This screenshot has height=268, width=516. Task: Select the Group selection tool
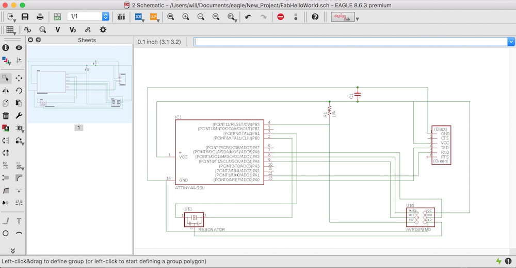click(x=6, y=78)
